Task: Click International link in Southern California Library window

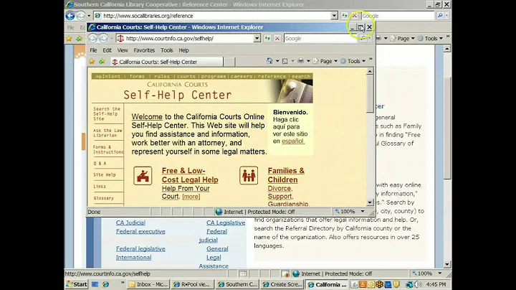Action: [x=133, y=258]
